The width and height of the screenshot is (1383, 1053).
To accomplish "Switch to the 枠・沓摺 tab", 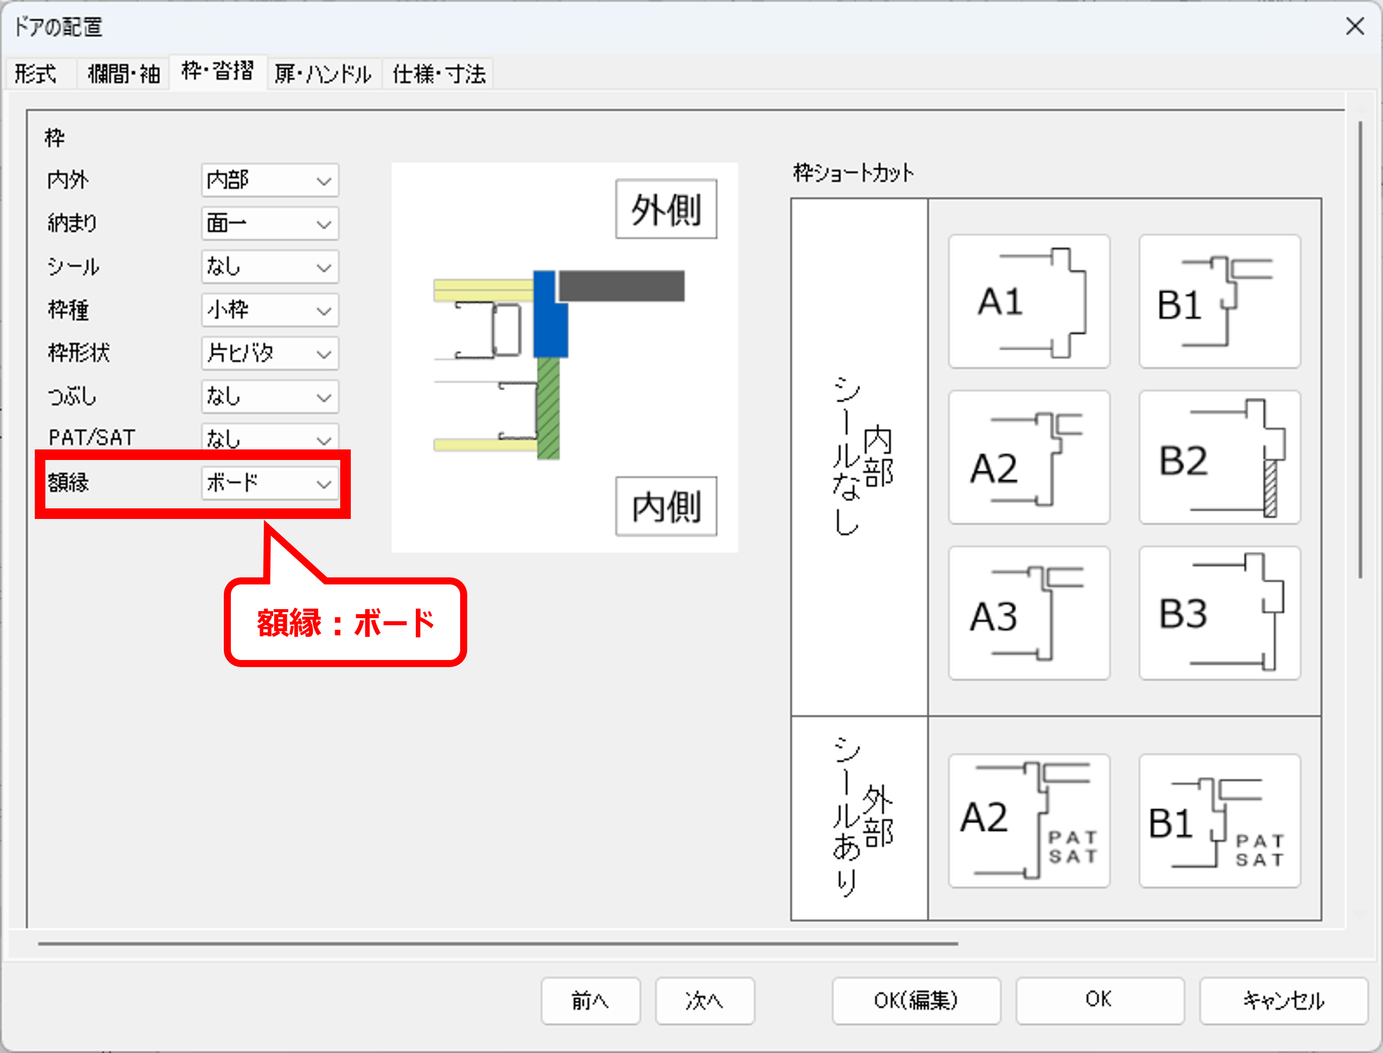I will [218, 72].
